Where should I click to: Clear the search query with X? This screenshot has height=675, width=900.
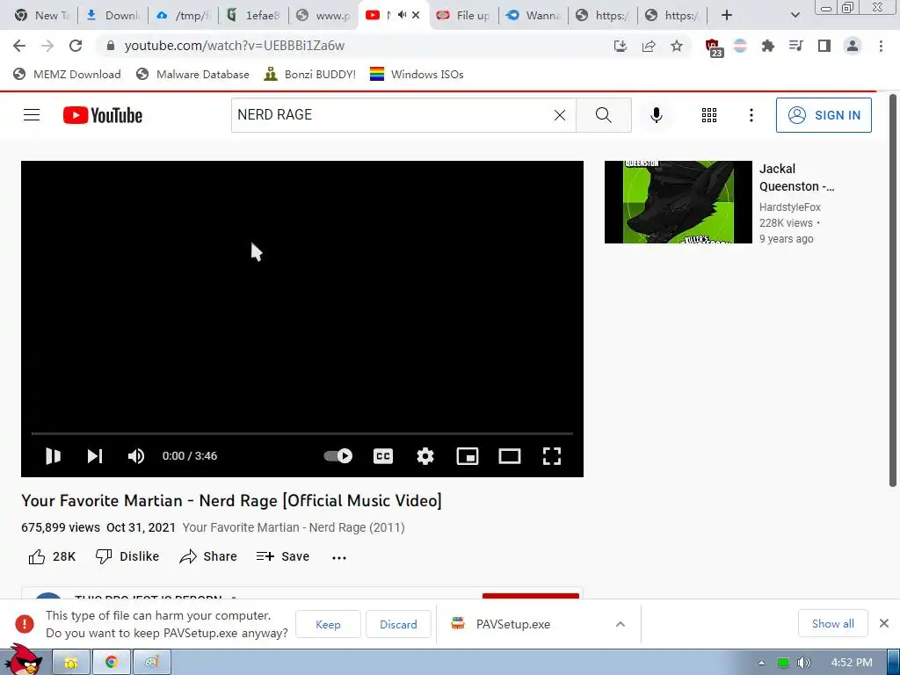tap(560, 115)
